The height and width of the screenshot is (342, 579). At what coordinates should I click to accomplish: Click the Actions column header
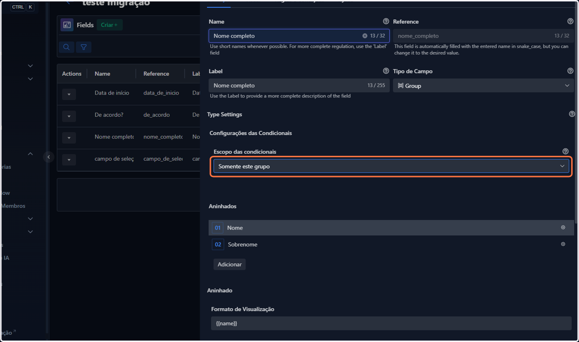(x=71, y=74)
